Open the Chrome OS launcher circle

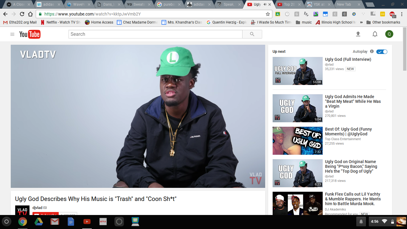tap(7, 222)
